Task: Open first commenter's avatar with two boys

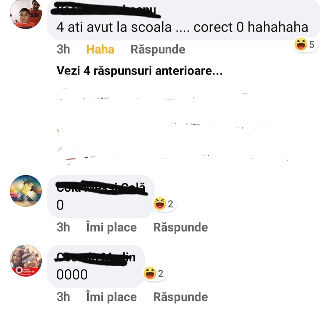Action: (x=26, y=14)
